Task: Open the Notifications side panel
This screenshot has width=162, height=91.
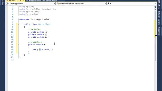Action: click(159, 5)
